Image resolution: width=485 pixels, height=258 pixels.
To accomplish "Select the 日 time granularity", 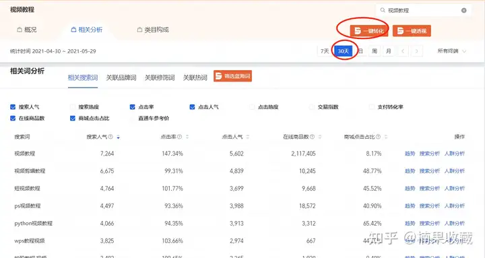I will (360, 51).
